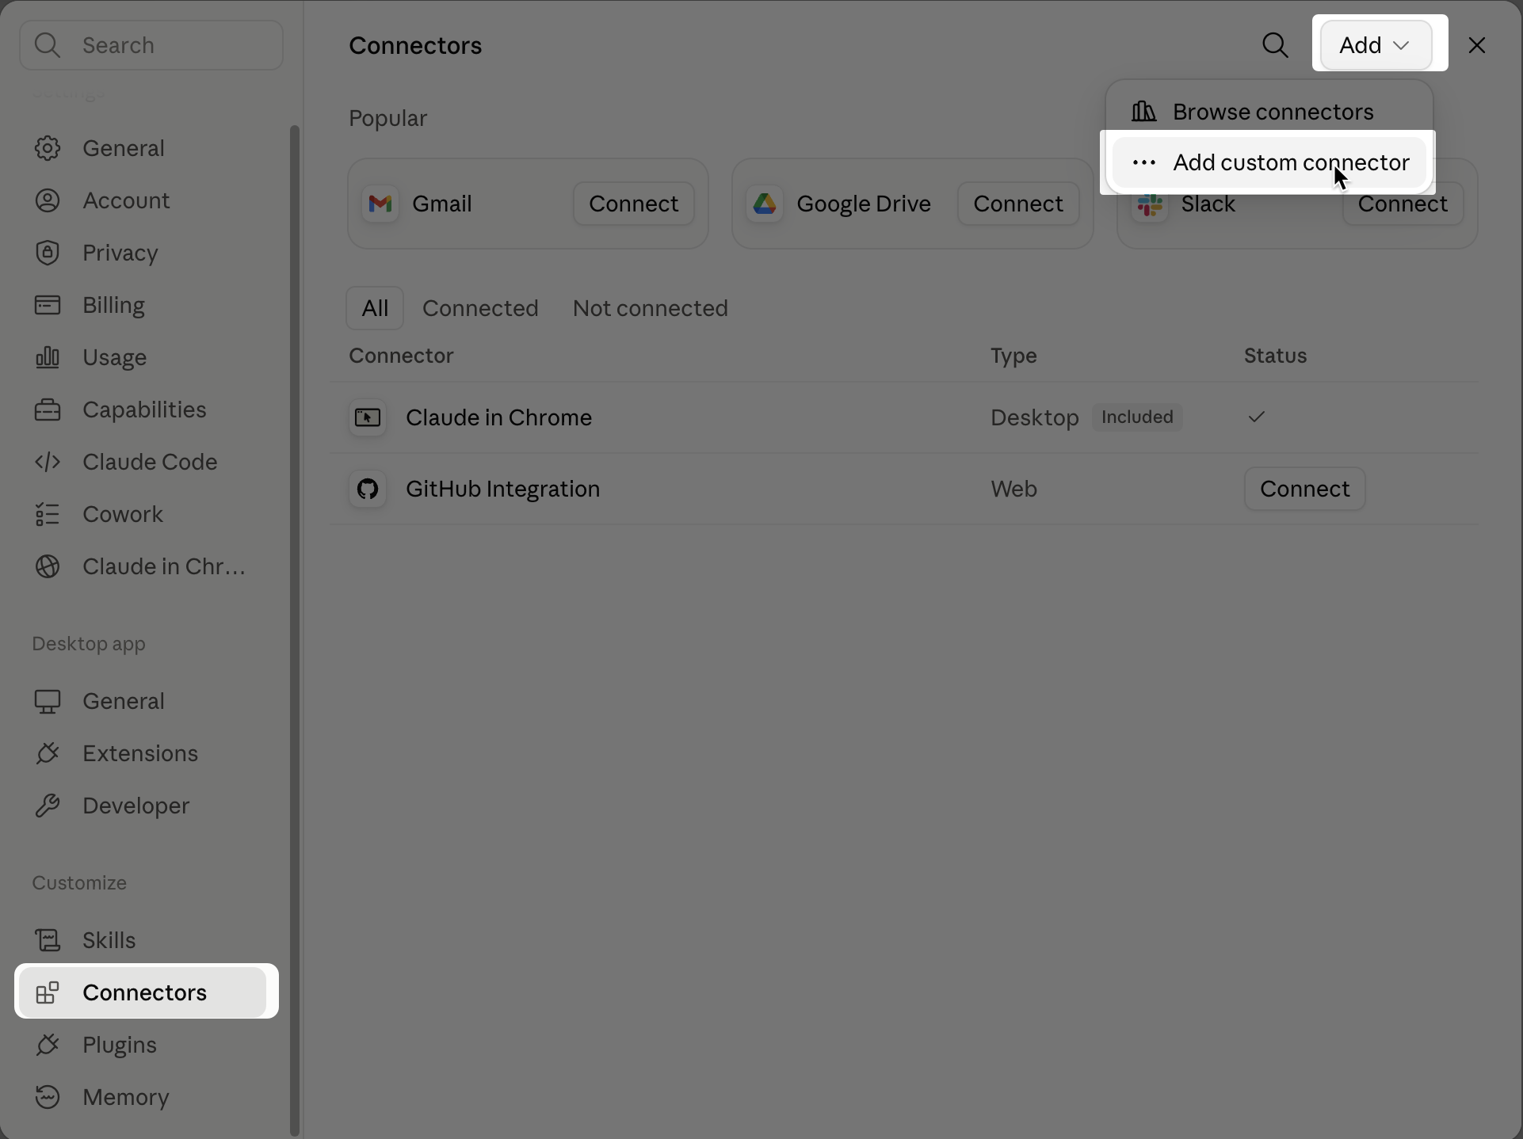This screenshot has width=1523, height=1139.
Task: Click the search magnifier icon beside Add
Action: click(x=1275, y=45)
